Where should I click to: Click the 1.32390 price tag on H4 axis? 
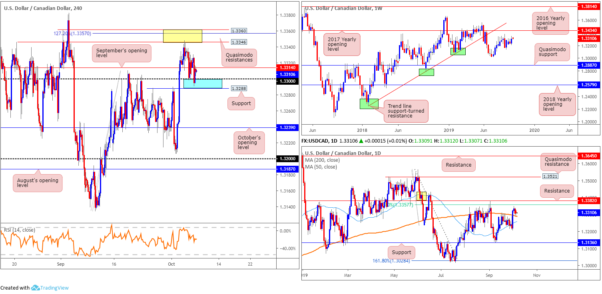point(288,127)
